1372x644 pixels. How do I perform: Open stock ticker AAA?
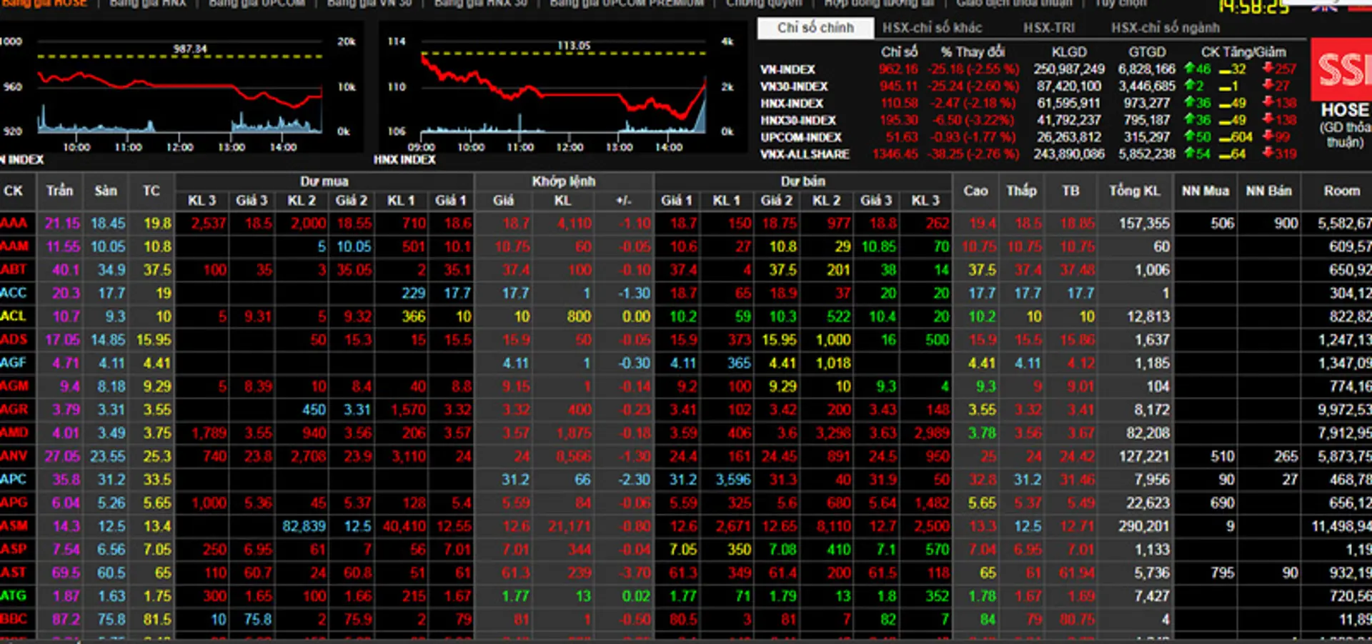click(x=14, y=223)
